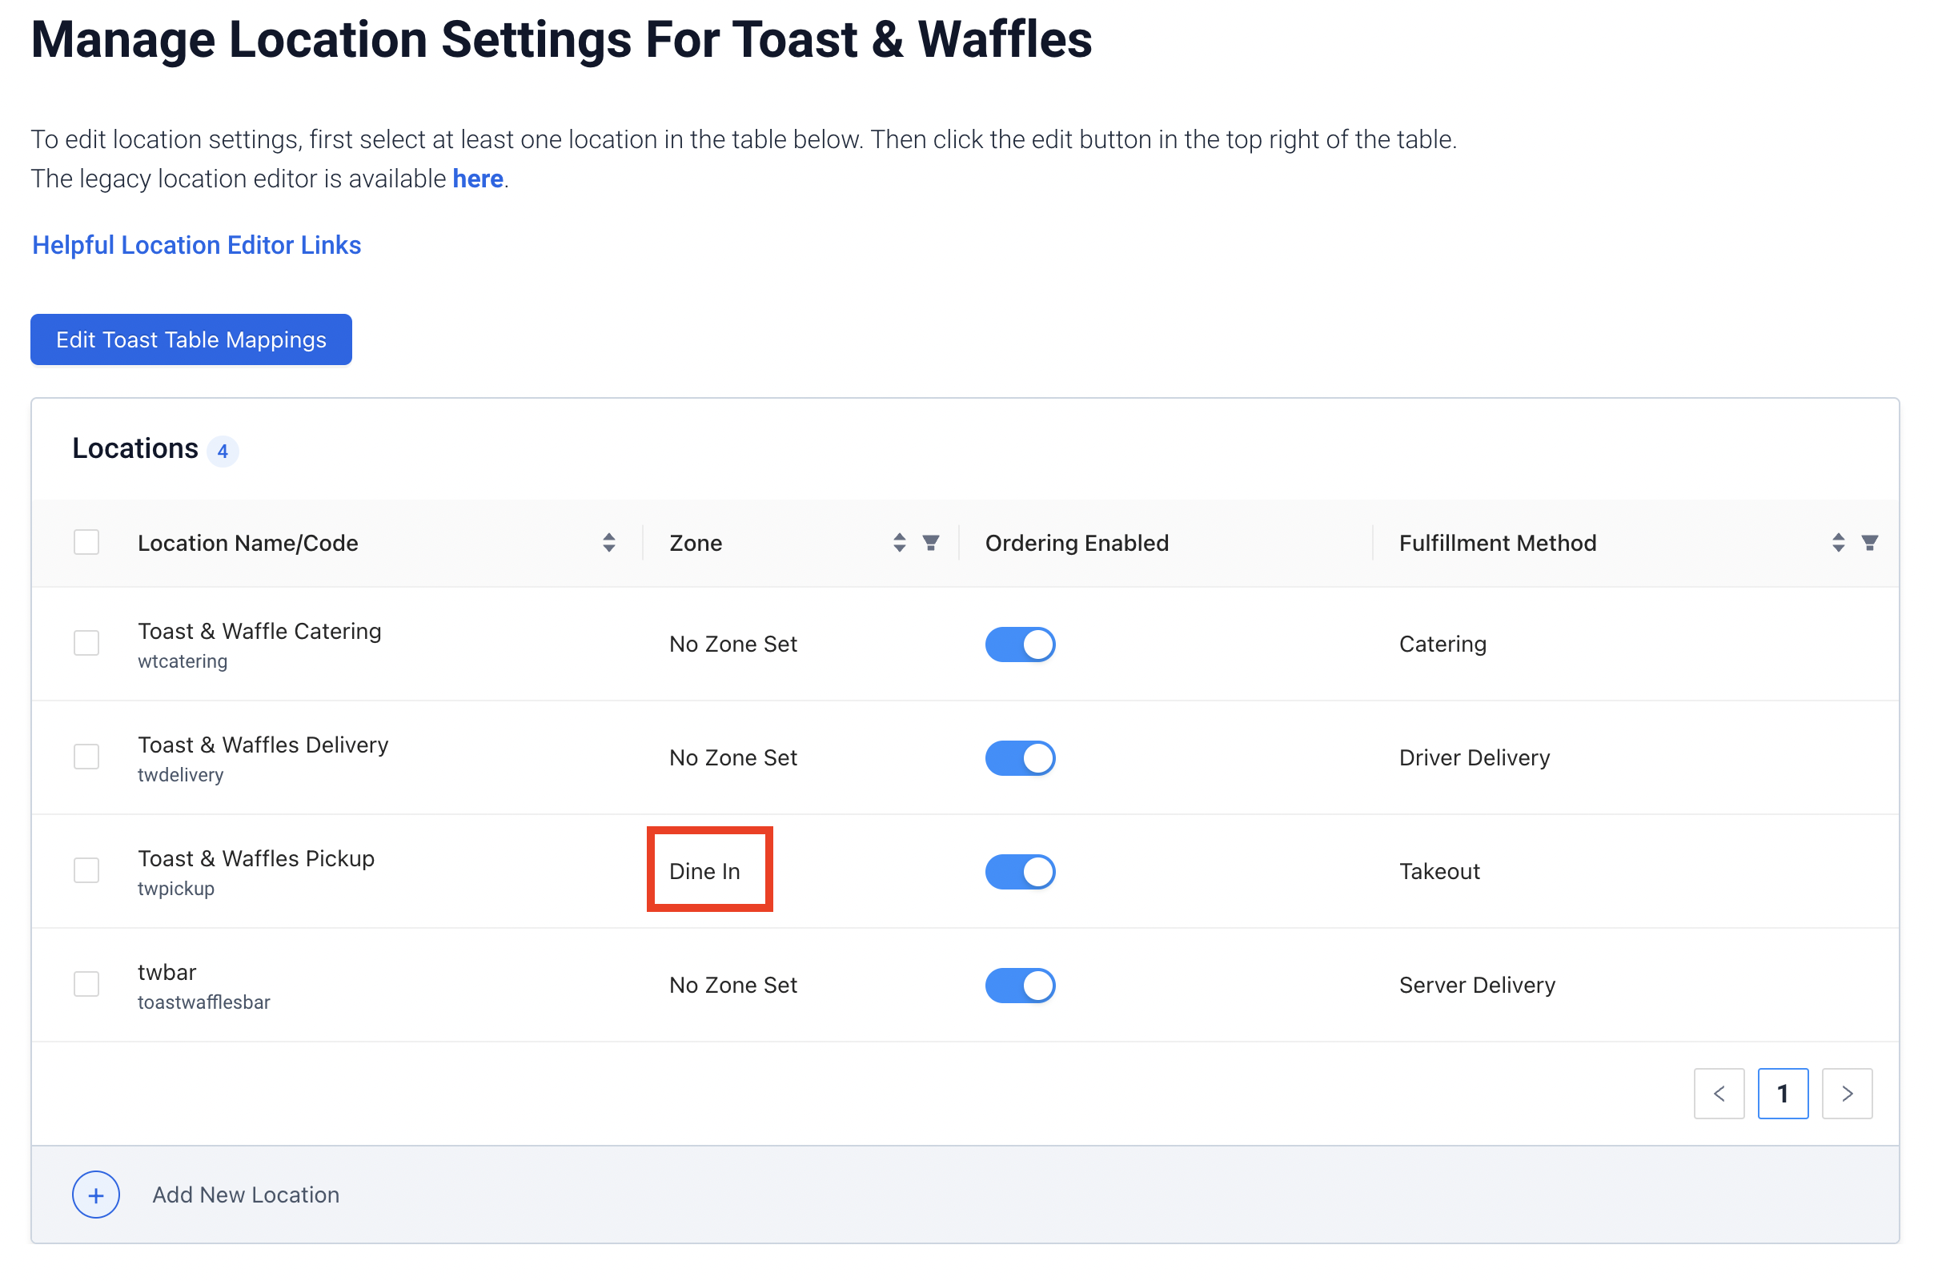
Task: Sort table by Location Name/Code
Action: [x=608, y=543]
